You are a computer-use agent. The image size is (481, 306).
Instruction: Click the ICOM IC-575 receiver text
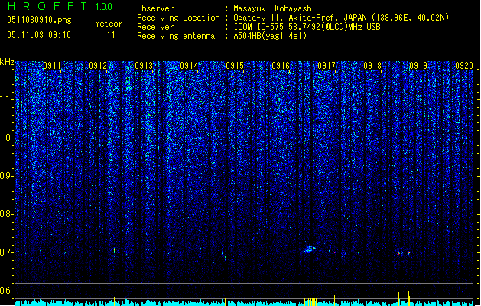pos(307,27)
